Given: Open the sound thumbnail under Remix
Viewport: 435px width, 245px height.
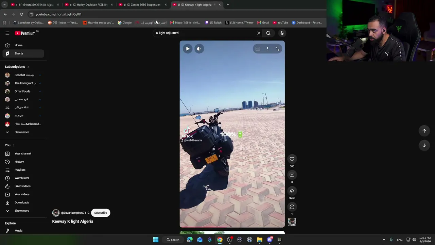Looking at the screenshot, I should (292, 222).
